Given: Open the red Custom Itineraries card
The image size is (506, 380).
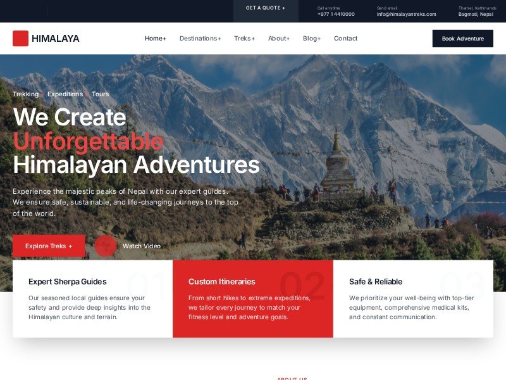Looking at the screenshot, I should click(x=253, y=299).
